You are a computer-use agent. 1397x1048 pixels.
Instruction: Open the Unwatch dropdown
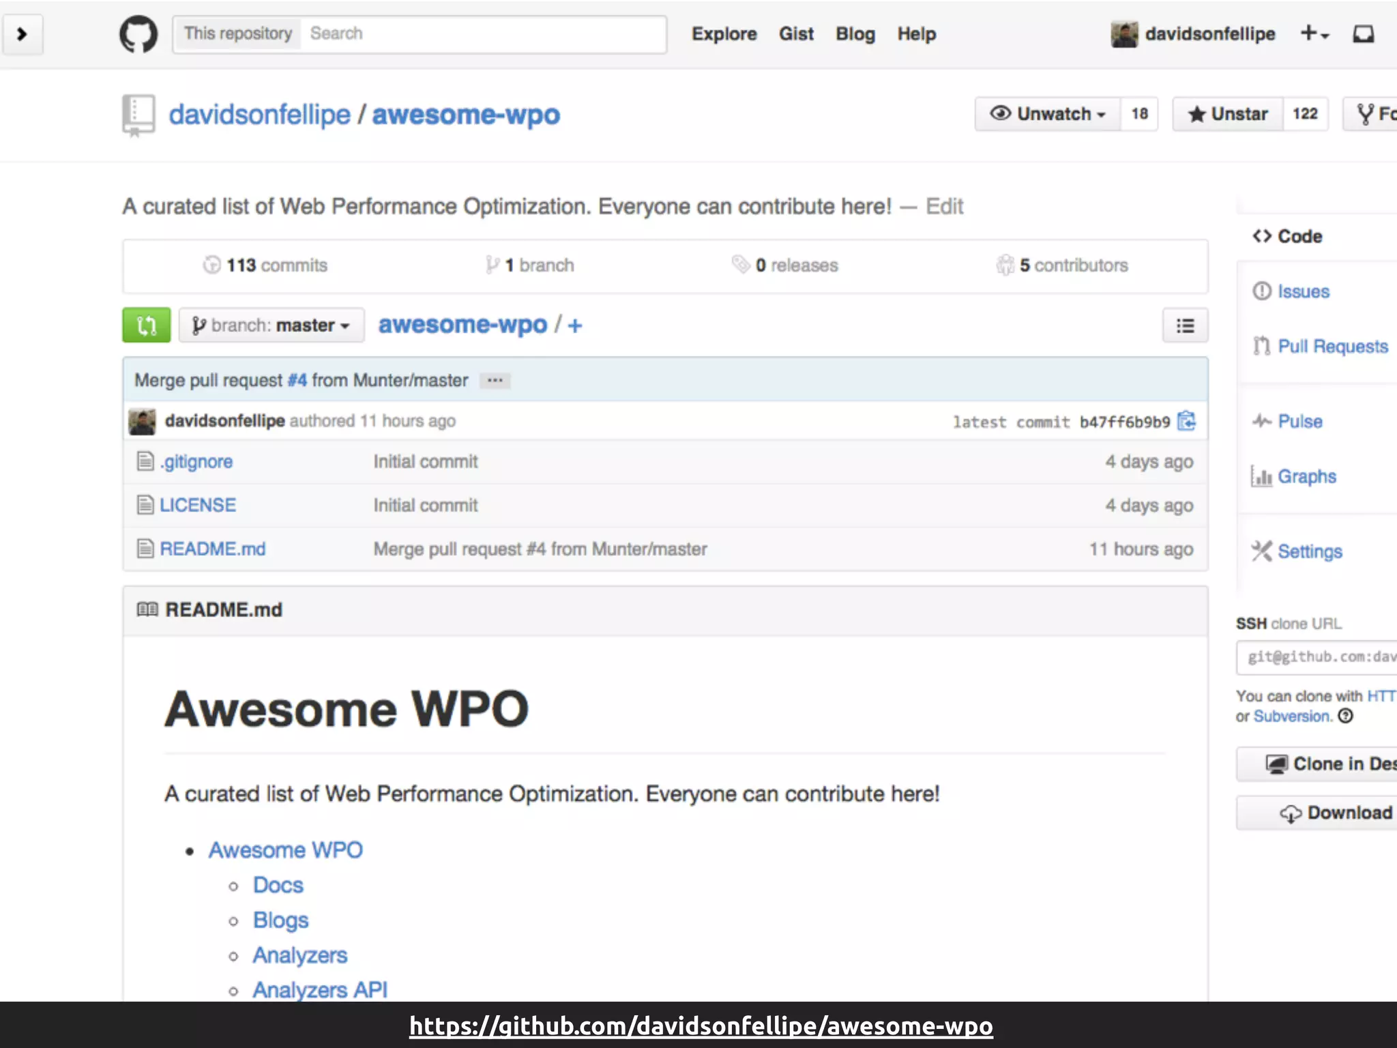click(1048, 114)
